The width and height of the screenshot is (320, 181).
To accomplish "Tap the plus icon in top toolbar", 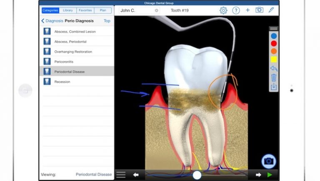I will coord(247,10).
